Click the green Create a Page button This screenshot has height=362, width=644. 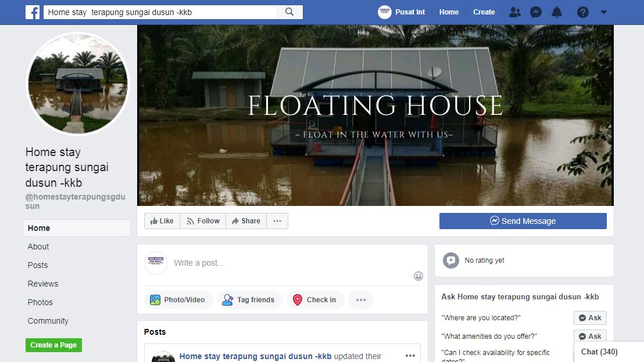[54, 345]
